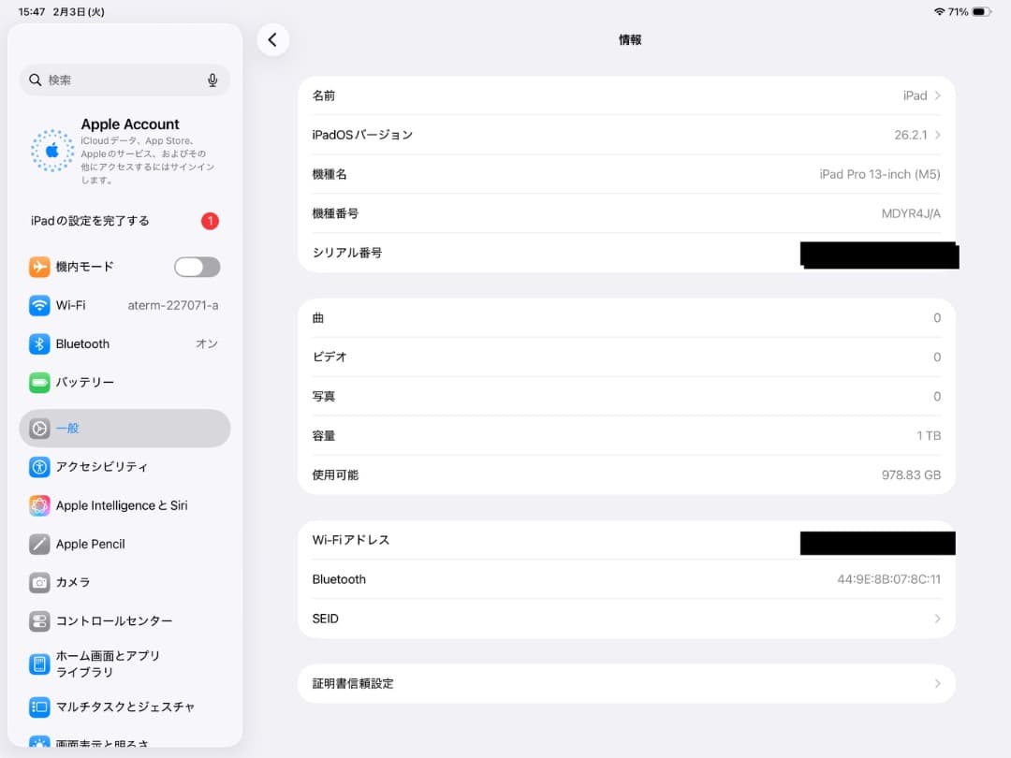Tap the back arrow at the top
Image resolution: width=1011 pixels, height=758 pixels.
point(272,40)
